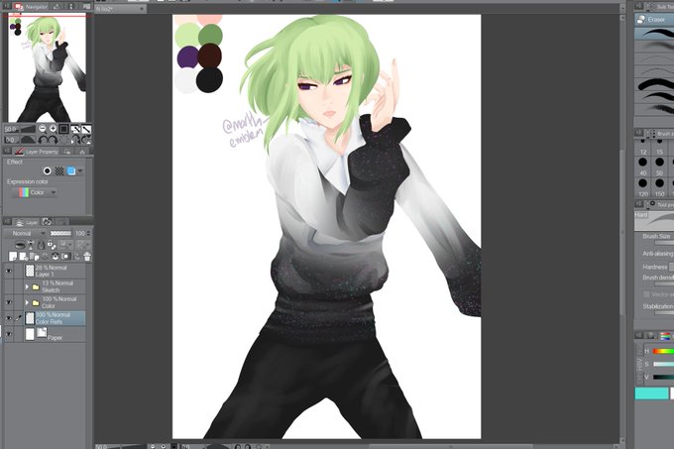This screenshot has width=674, height=449.
Task: Toggle the Vector eraser checkbox
Action: click(x=647, y=294)
